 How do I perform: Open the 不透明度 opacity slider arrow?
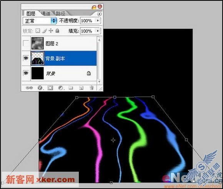pos(98,21)
